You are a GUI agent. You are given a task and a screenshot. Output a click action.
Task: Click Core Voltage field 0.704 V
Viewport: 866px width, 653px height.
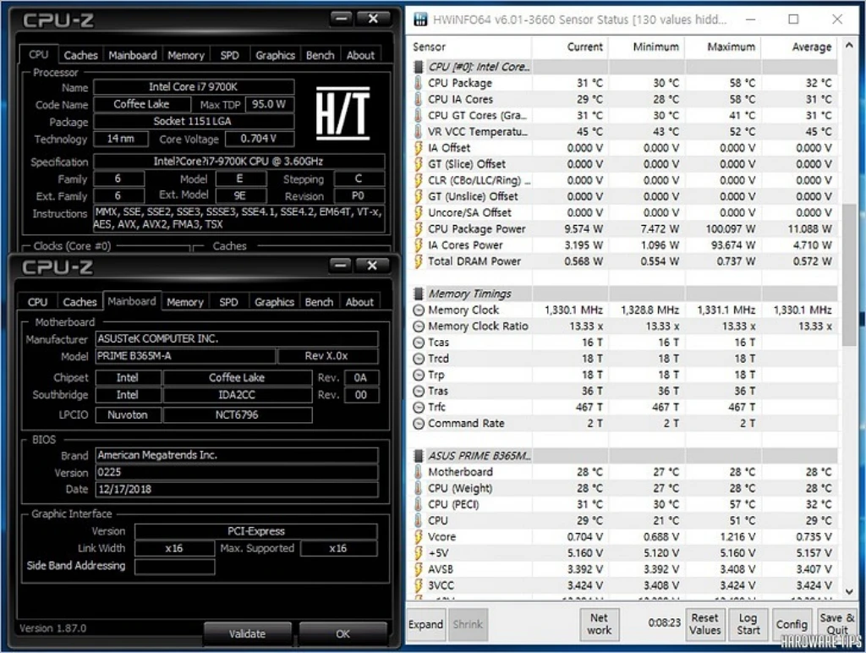click(260, 140)
